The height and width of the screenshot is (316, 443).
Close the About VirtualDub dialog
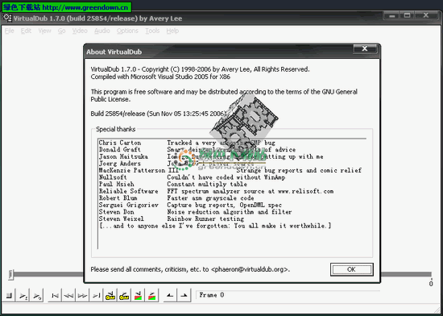pyautogui.click(x=365, y=49)
